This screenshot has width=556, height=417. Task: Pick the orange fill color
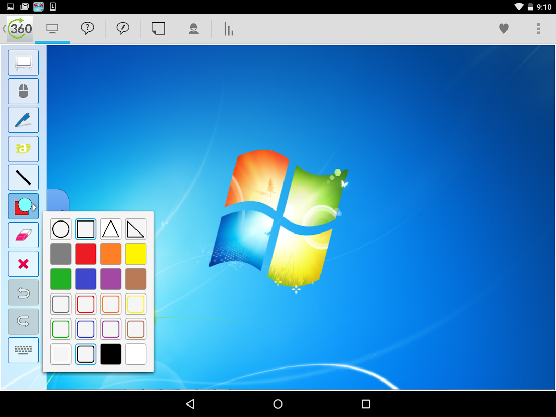[x=110, y=254]
